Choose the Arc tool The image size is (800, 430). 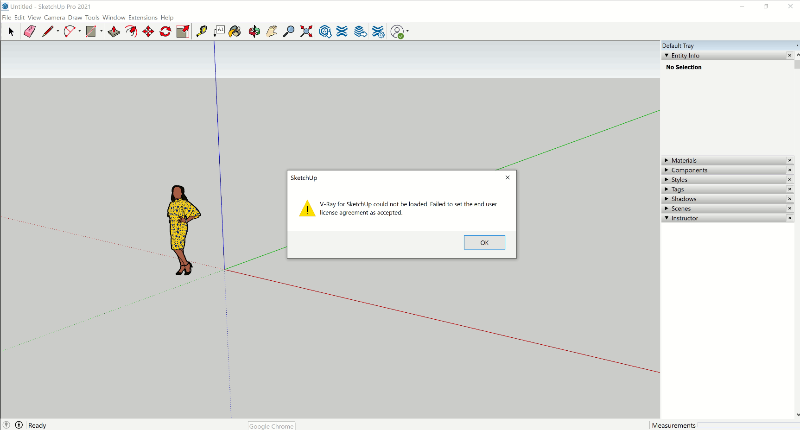tap(70, 32)
